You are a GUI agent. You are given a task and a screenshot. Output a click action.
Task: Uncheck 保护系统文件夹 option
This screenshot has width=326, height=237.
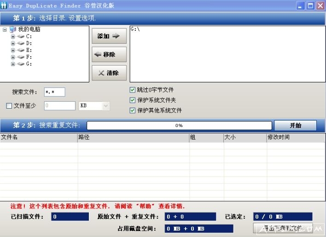pyautogui.click(x=133, y=100)
